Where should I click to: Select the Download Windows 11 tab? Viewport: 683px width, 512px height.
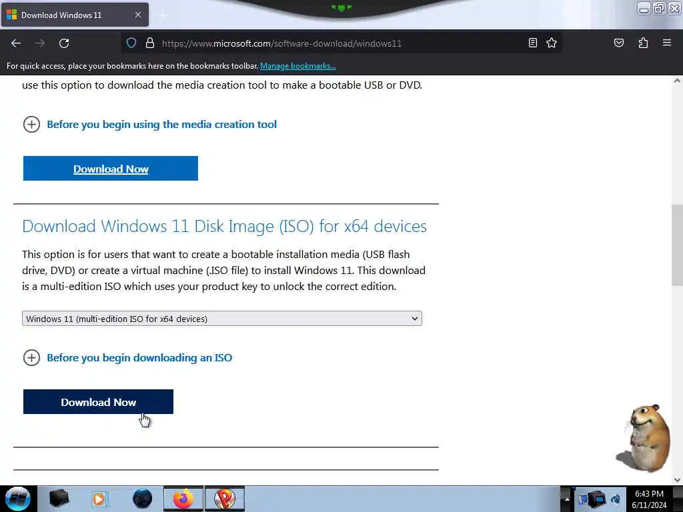tap(75, 15)
